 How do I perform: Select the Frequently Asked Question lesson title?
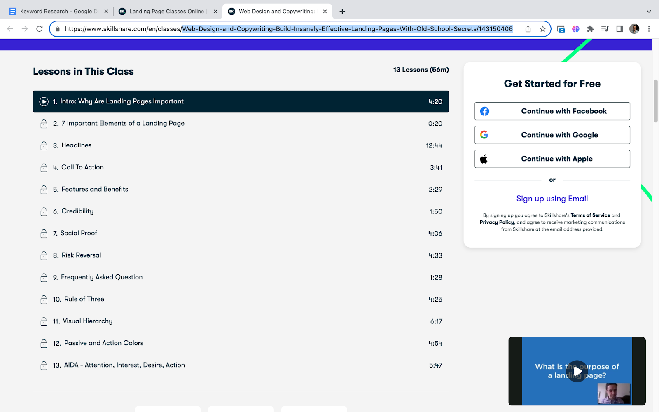pos(102,277)
